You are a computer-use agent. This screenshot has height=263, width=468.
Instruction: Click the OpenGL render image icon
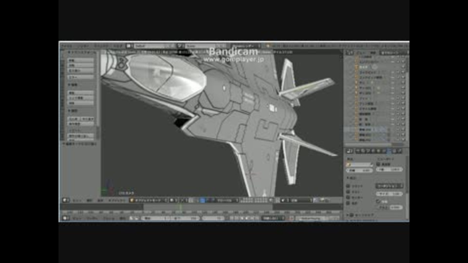323,200
